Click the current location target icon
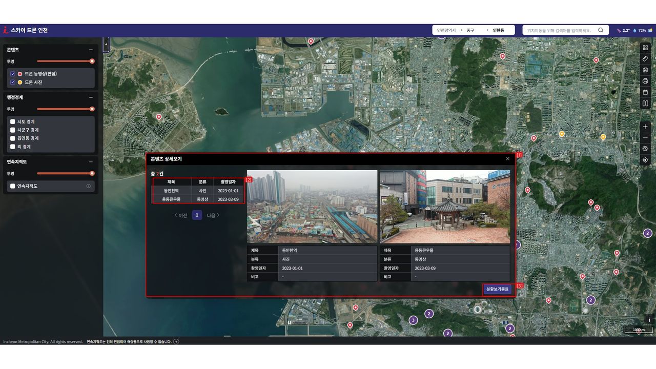 (645, 160)
